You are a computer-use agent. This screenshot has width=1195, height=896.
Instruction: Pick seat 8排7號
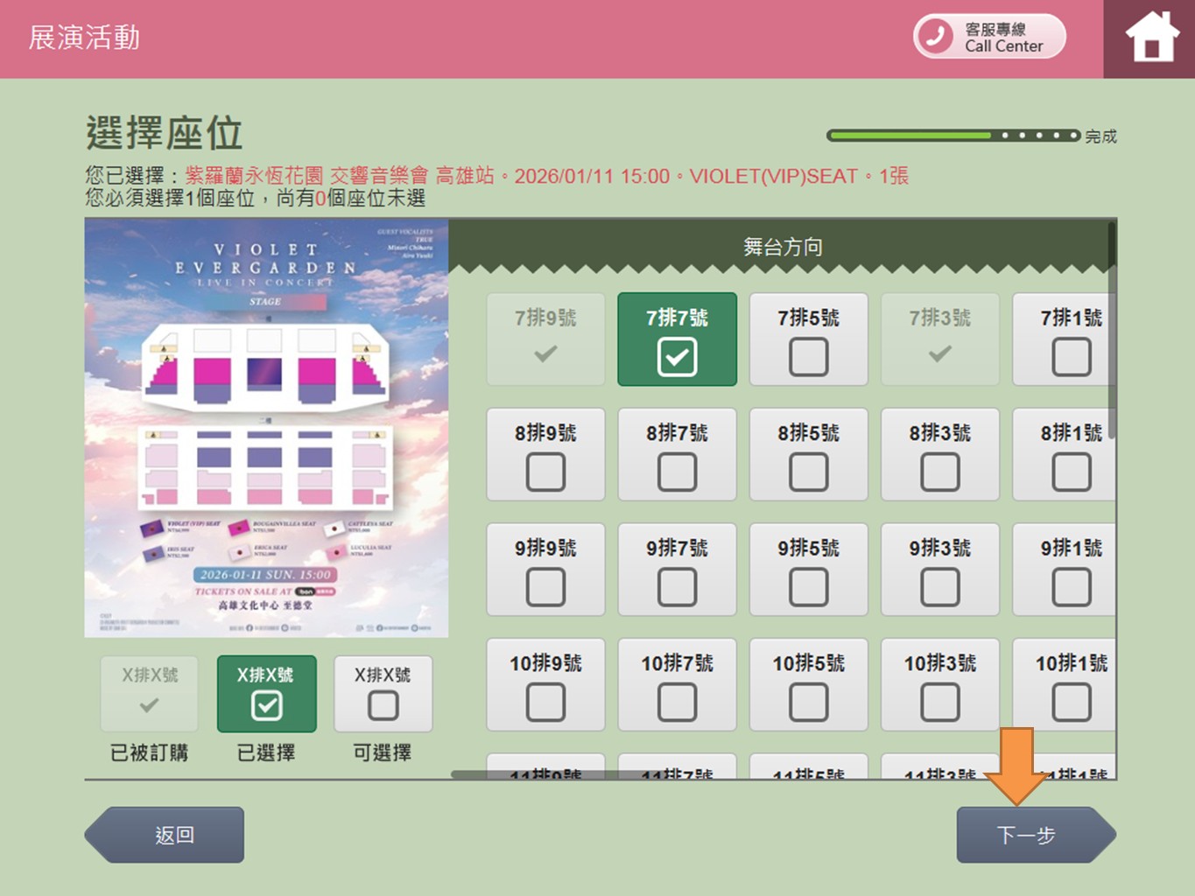[677, 472]
